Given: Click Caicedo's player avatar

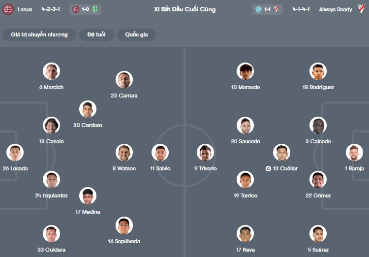Looking at the screenshot, I should pyautogui.click(x=318, y=126).
